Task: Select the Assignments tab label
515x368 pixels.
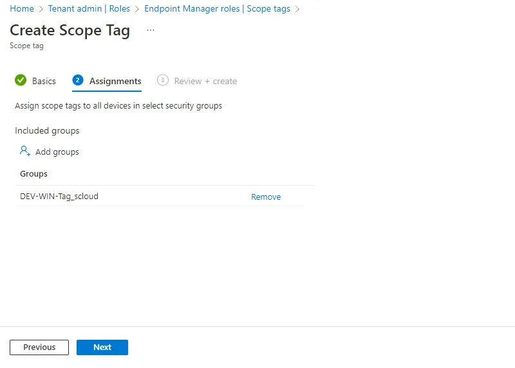Action: coord(115,81)
